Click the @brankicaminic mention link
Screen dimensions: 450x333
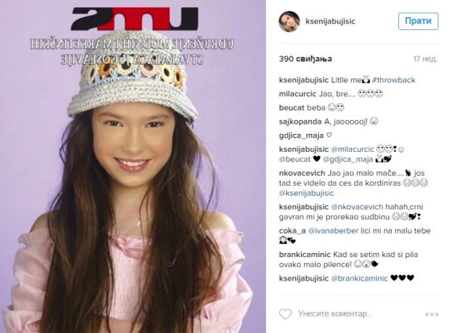coord(359,278)
